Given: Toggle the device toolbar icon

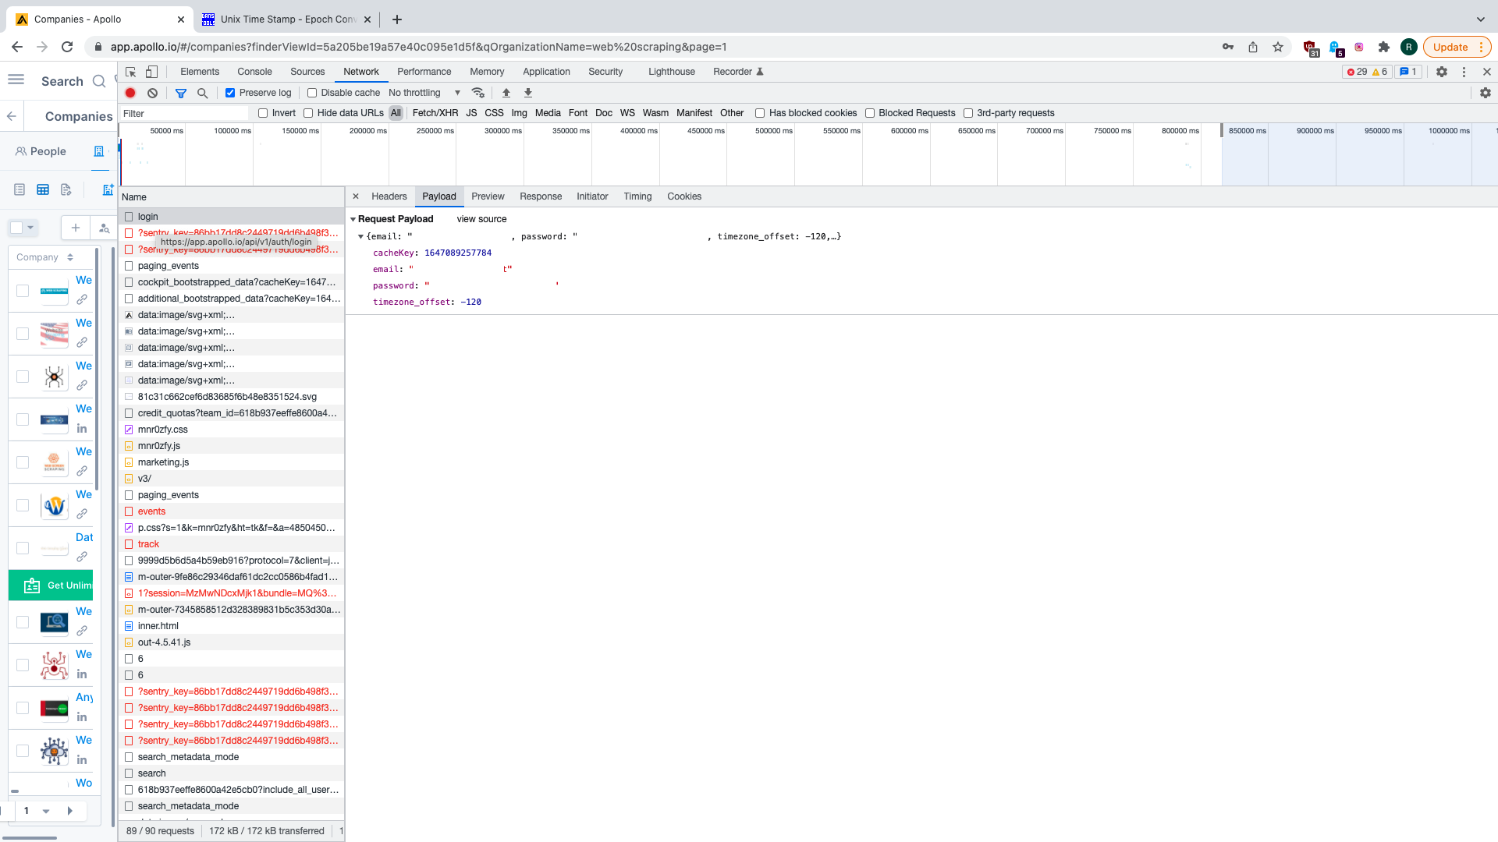Looking at the screenshot, I should pyautogui.click(x=152, y=72).
